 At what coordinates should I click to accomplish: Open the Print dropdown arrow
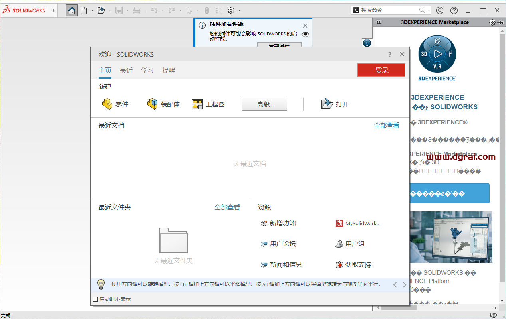pos(145,10)
